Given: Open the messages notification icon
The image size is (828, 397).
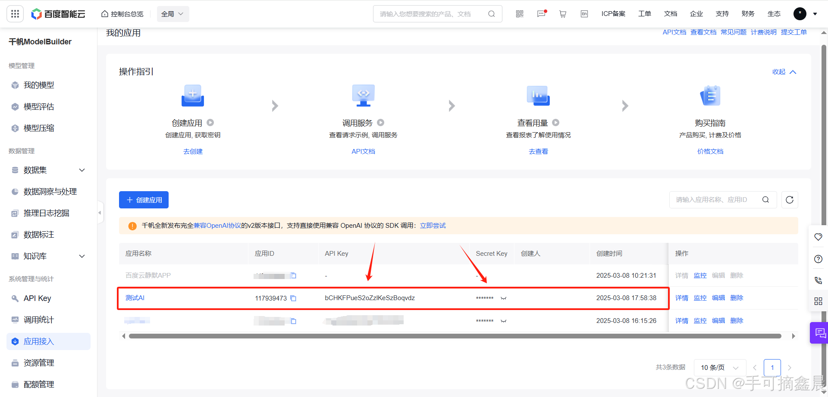Looking at the screenshot, I should 542,14.
